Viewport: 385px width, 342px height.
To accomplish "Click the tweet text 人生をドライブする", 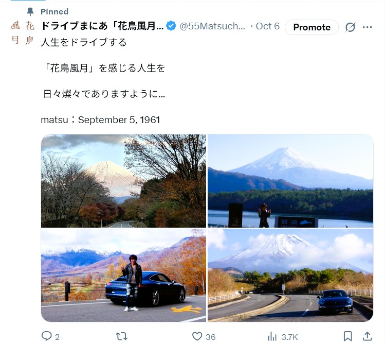I will coord(83,42).
